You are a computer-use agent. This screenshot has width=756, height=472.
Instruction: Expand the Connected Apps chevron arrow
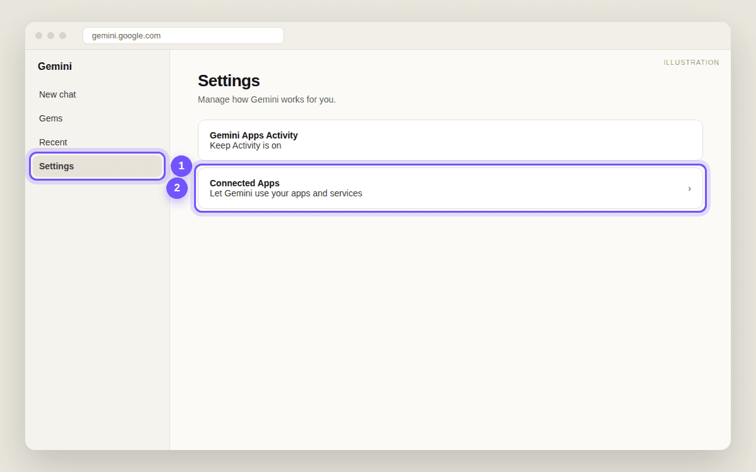[689, 189]
